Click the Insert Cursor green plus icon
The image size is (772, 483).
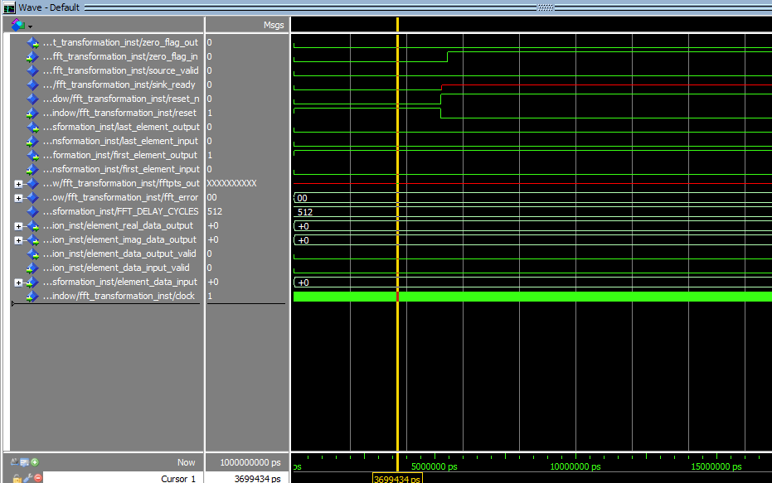click(35, 462)
